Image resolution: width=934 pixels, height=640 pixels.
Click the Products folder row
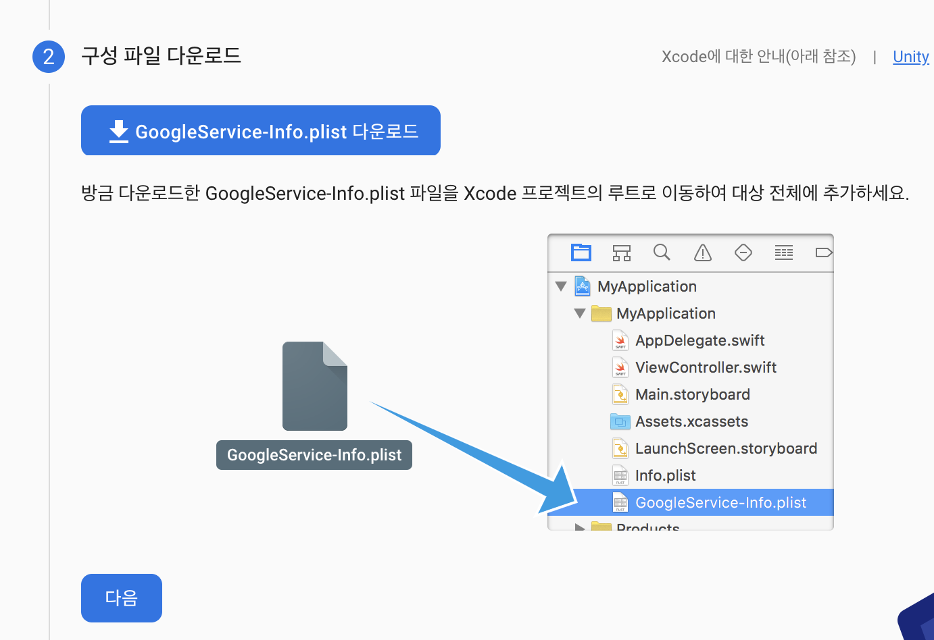tap(691, 524)
